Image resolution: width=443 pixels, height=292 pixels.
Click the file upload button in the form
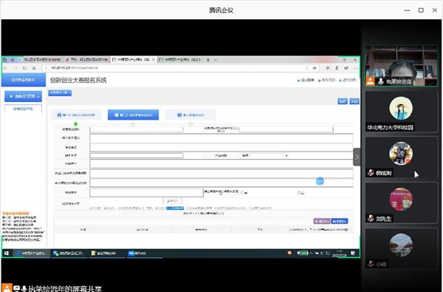tap(172, 201)
